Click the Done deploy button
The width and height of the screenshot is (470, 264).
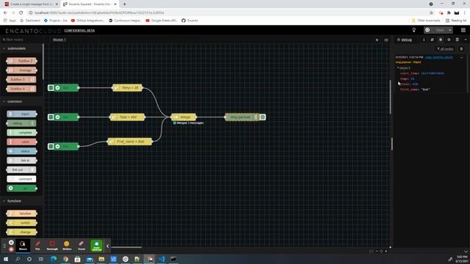pyautogui.click(x=435, y=30)
